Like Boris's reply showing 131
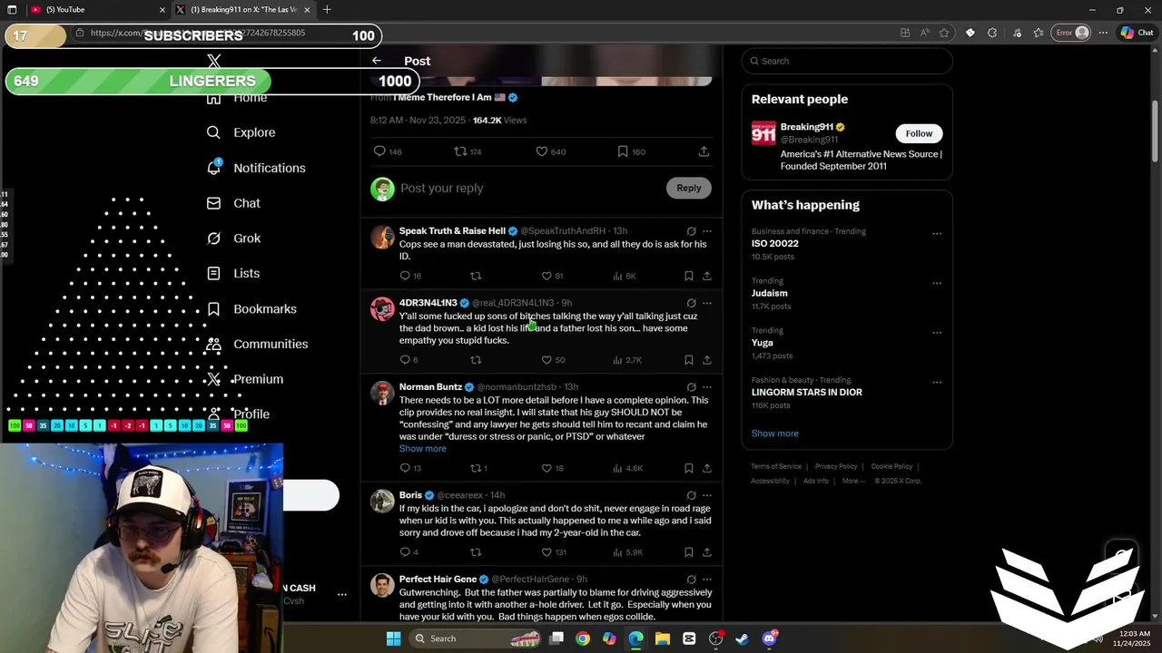The image size is (1162, 653). coord(547,552)
